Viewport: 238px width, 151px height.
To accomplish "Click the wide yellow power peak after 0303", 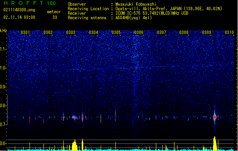I will tap(75, 145).
